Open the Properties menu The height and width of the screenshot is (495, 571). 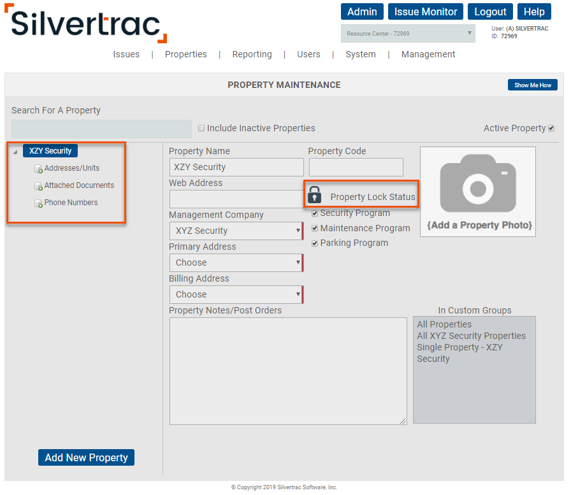185,54
